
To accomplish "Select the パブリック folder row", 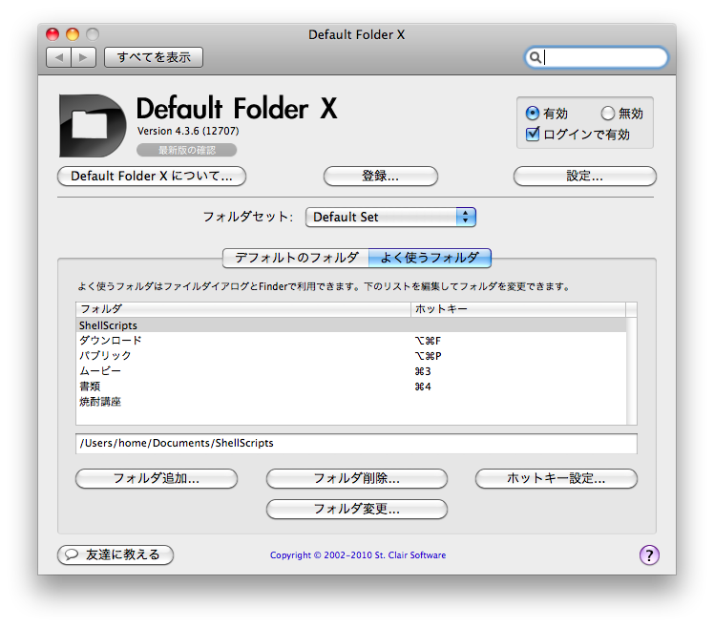I will point(351,356).
